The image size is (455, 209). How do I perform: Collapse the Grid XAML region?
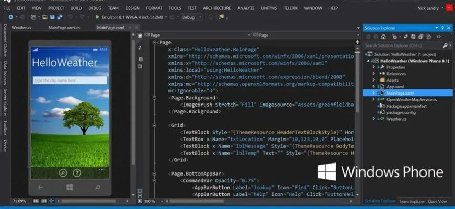[154, 125]
